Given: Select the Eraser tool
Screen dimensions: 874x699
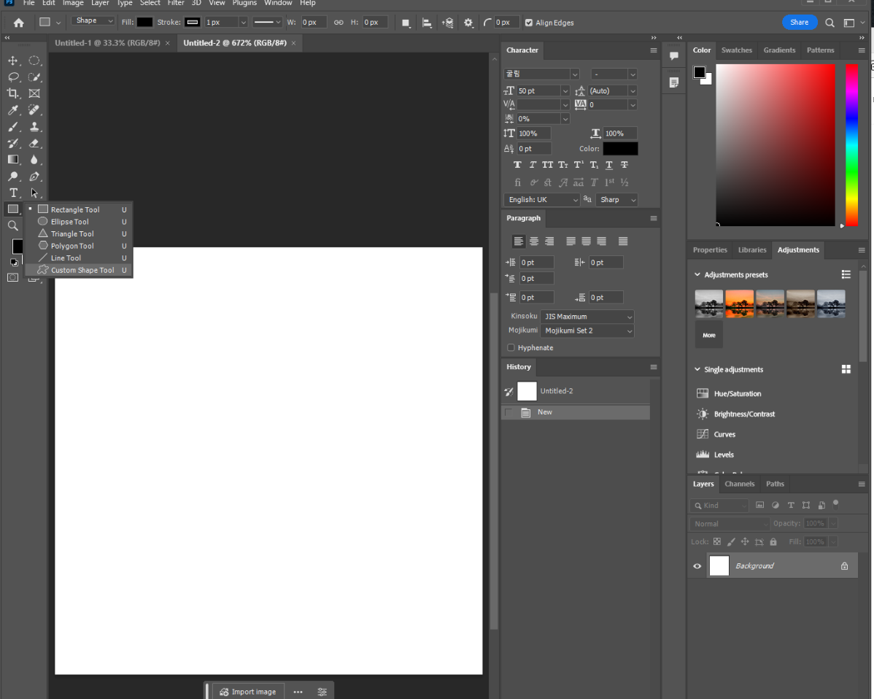Looking at the screenshot, I should coord(34,143).
